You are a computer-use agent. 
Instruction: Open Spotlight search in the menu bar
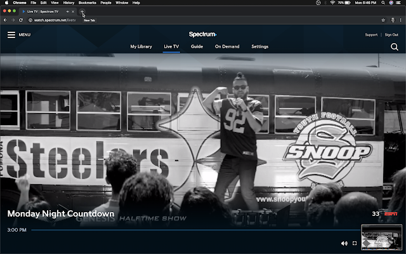coord(383,3)
